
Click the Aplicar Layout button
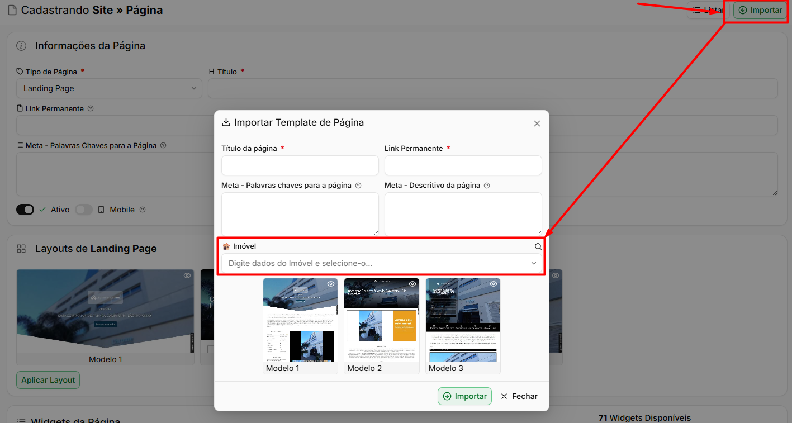pos(48,380)
